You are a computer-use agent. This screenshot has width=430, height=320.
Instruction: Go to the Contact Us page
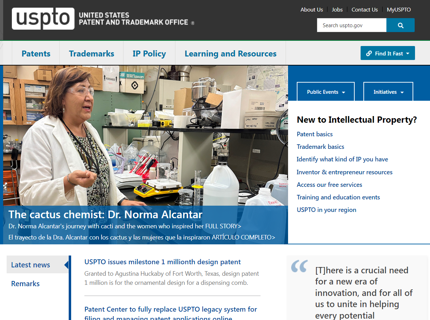(x=364, y=10)
